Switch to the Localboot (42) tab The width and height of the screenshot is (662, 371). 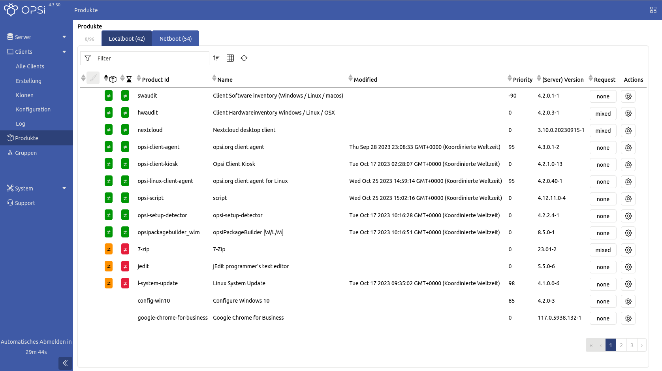(x=127, y=38)
